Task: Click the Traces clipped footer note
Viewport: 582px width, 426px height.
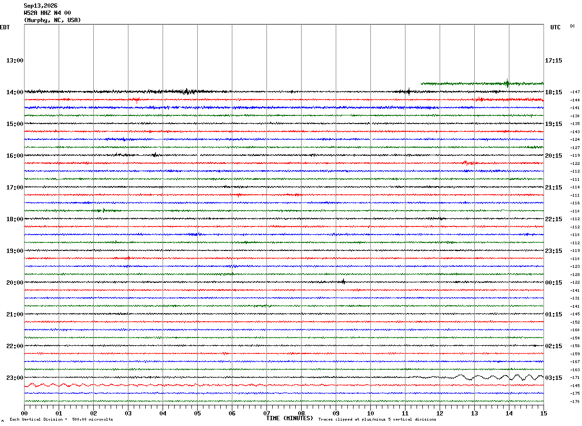Action: (x=377, y=420)
